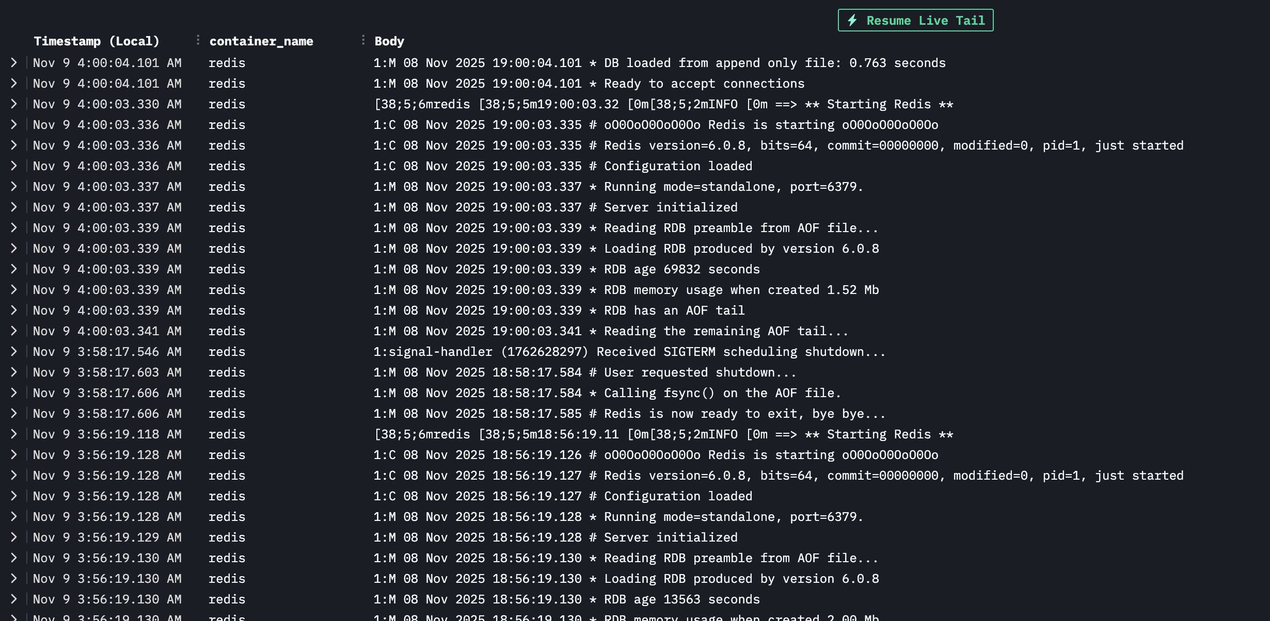This screenshot has height=621, width=1270.
Task: Click the 'RDB memory usage when created 1.52 Mb' text
Action: tap(741, 290)
